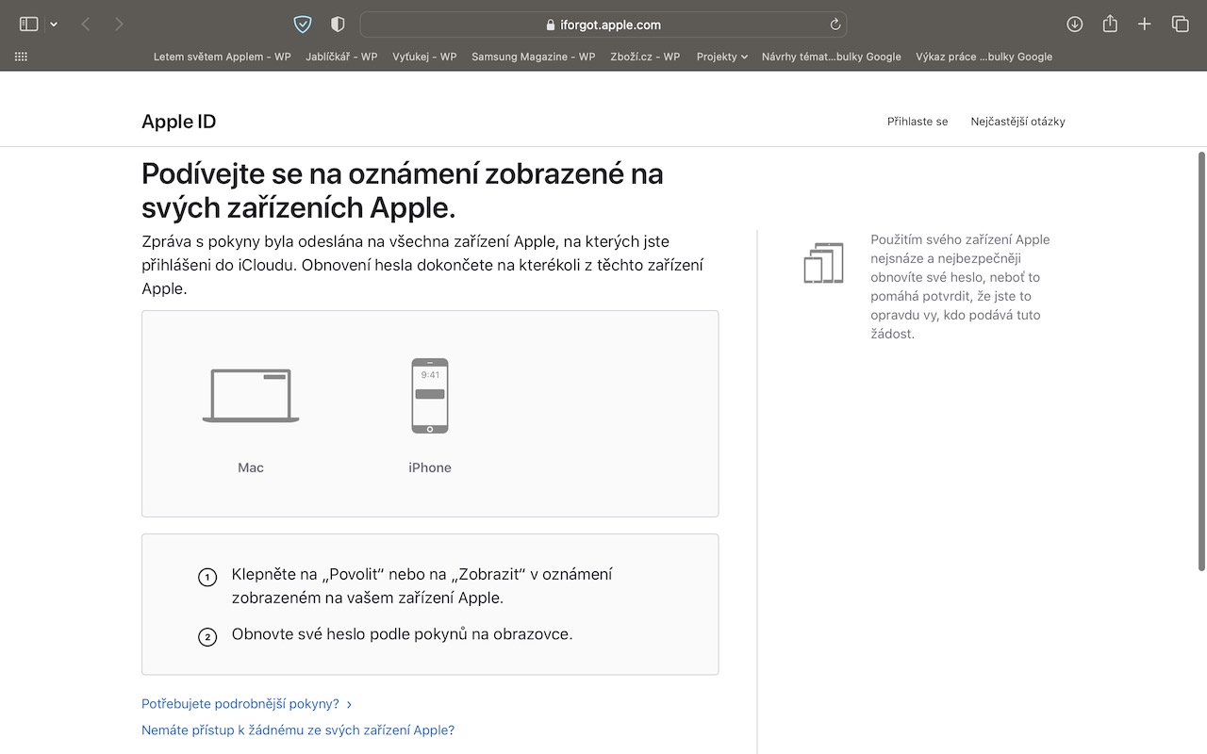
Task: Open the Nejčastější otázky link
Action: (x=1017, y=122)
